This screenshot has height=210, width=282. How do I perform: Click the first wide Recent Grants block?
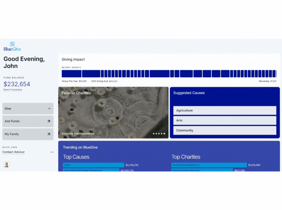coord(71,74)
